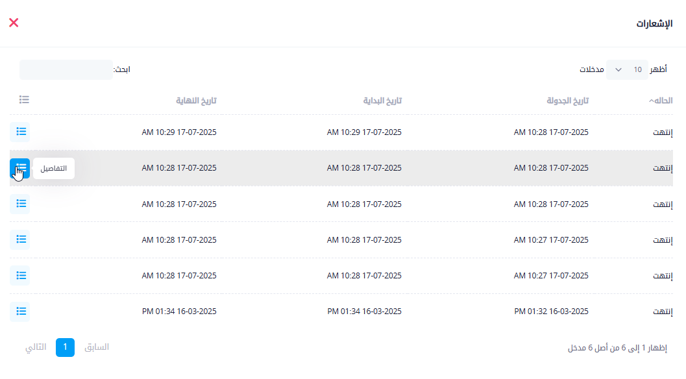This screenshot has width=686, height=379.
Task: Open the entries-per-page dropdown showing 10
Action: [627, 69]
